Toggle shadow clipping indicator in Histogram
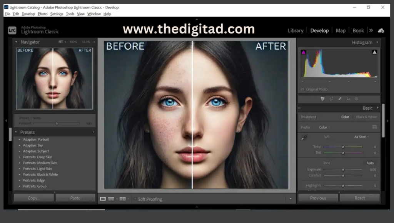The image size is (394, 223). point(304,52)
